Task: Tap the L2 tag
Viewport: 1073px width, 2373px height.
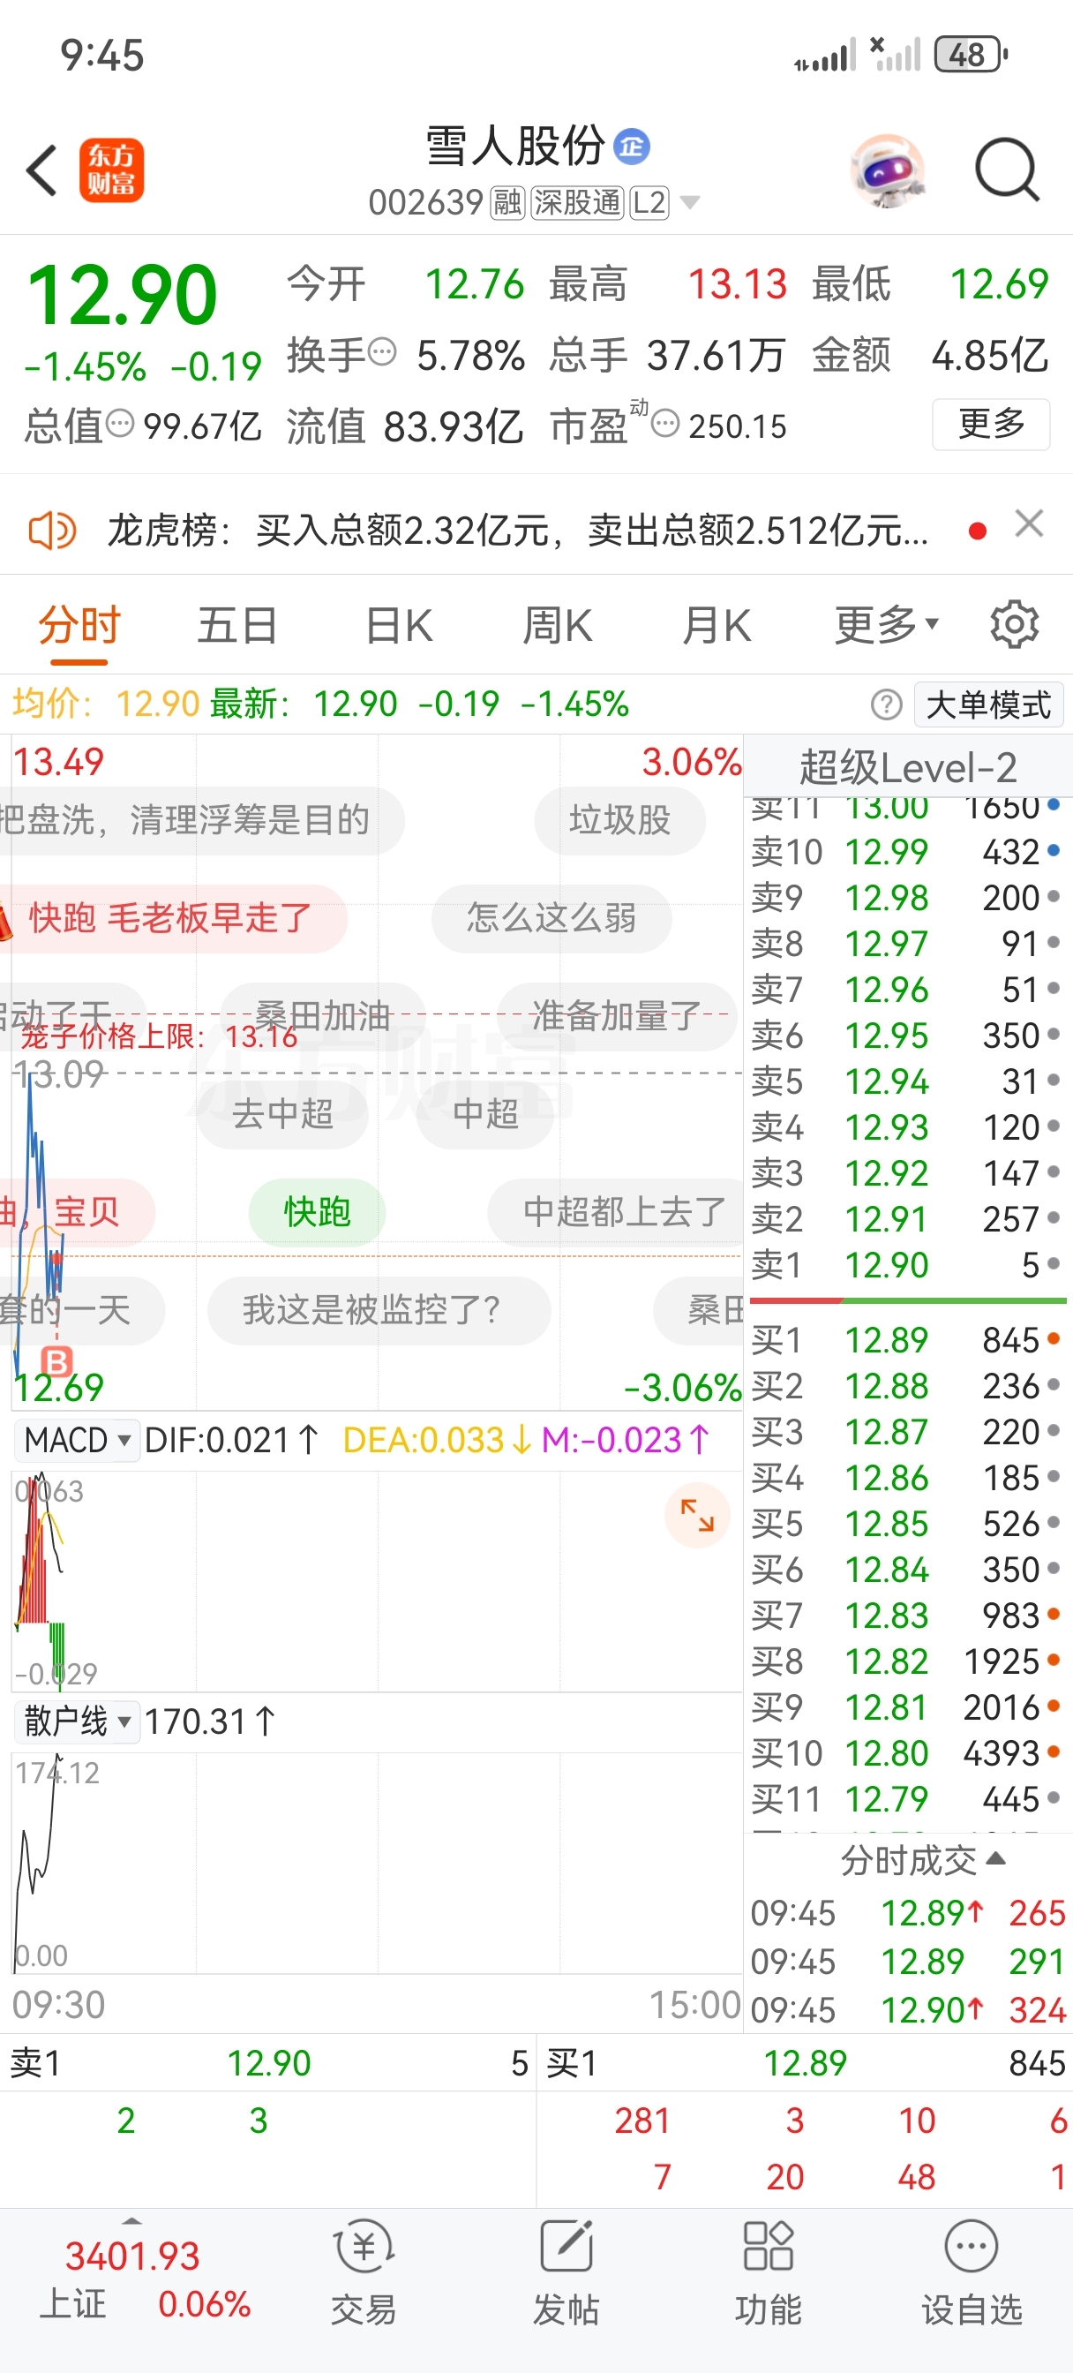Action: (x=649, y=202)
